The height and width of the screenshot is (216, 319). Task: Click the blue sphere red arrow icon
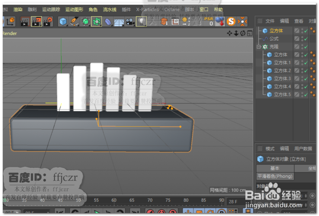click(x=220, y=22)
